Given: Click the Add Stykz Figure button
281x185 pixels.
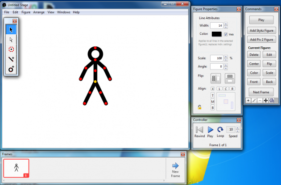Looking at the screenshot, I should 261,30.
